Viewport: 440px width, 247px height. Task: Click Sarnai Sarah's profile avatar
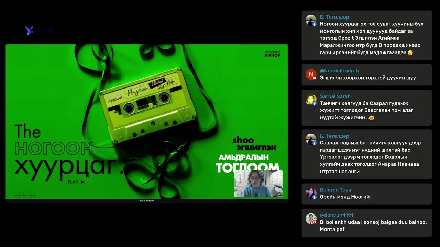tap(311, 100)
